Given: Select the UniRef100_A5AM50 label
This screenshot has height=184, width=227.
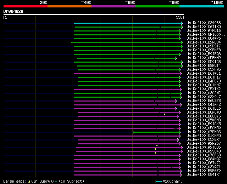Looking at the screenshot, I should tap(204, 128).
